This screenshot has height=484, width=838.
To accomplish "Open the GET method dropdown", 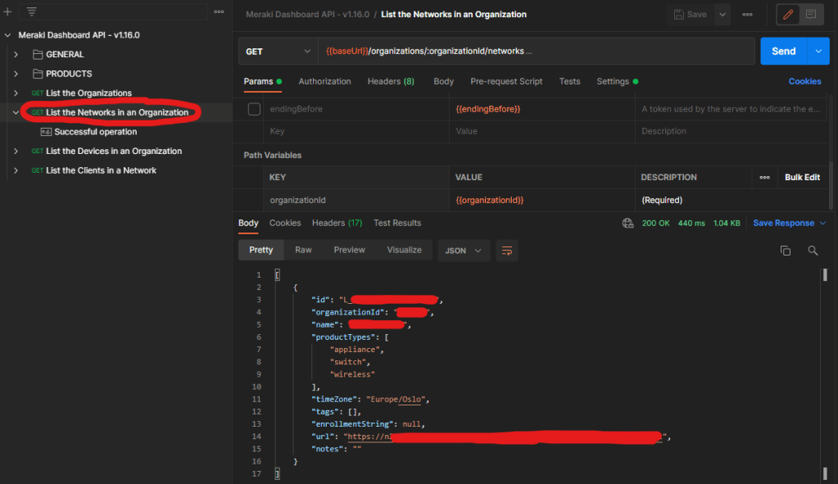I will [277, 51].
